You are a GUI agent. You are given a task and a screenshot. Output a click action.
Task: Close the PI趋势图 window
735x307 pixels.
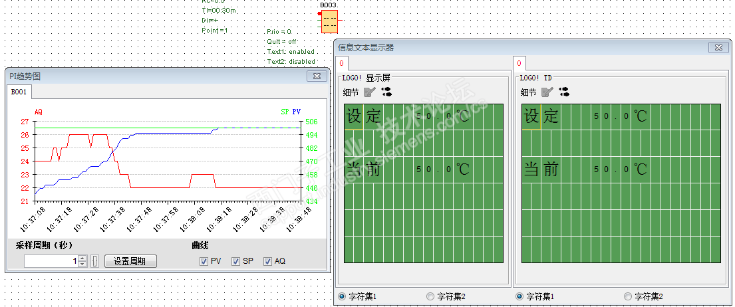coord(317,76)
